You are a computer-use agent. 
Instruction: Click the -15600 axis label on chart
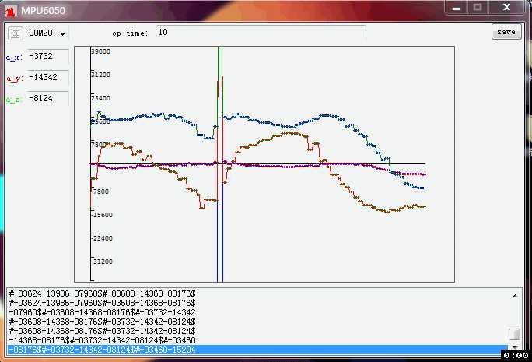tap(103, 215)
